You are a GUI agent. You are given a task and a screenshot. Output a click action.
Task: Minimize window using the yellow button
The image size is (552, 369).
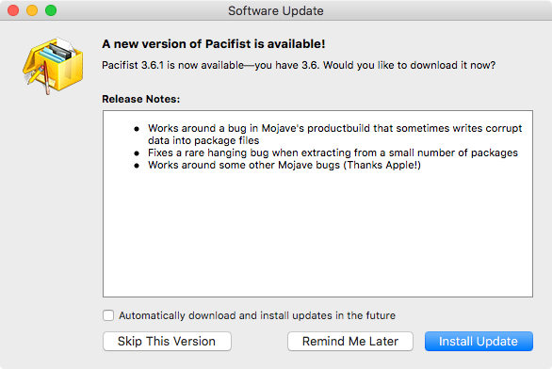pos(32,10)
